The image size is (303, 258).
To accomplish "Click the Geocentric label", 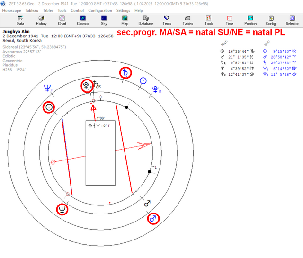I will pos(12,61).
